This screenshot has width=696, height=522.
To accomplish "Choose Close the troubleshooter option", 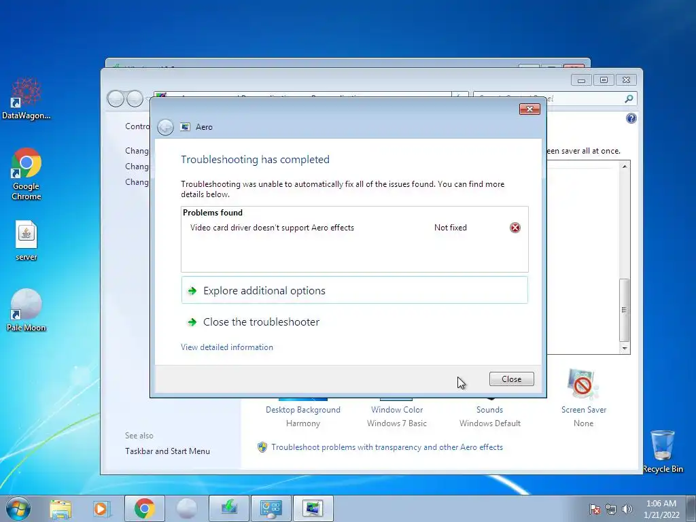I will 354,321.
